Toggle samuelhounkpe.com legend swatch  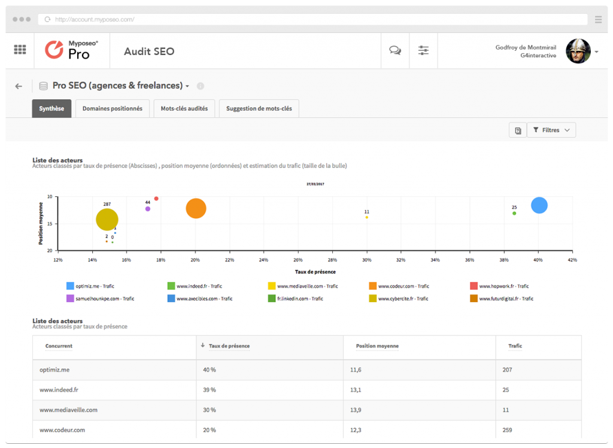70,298
